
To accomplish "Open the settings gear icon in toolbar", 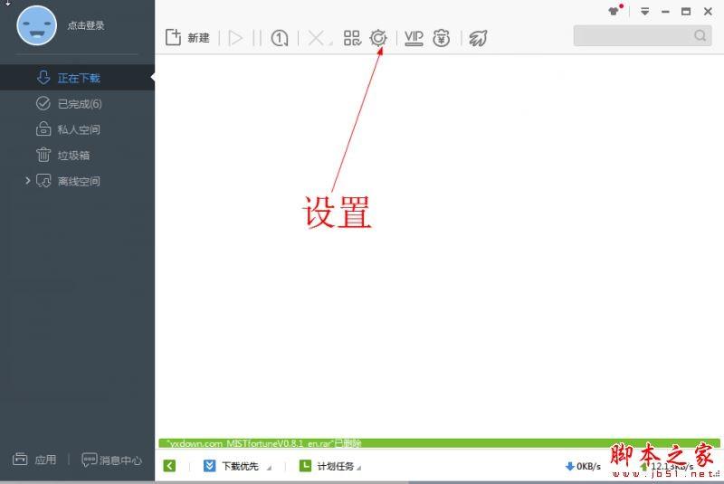I will pos(378,38).
